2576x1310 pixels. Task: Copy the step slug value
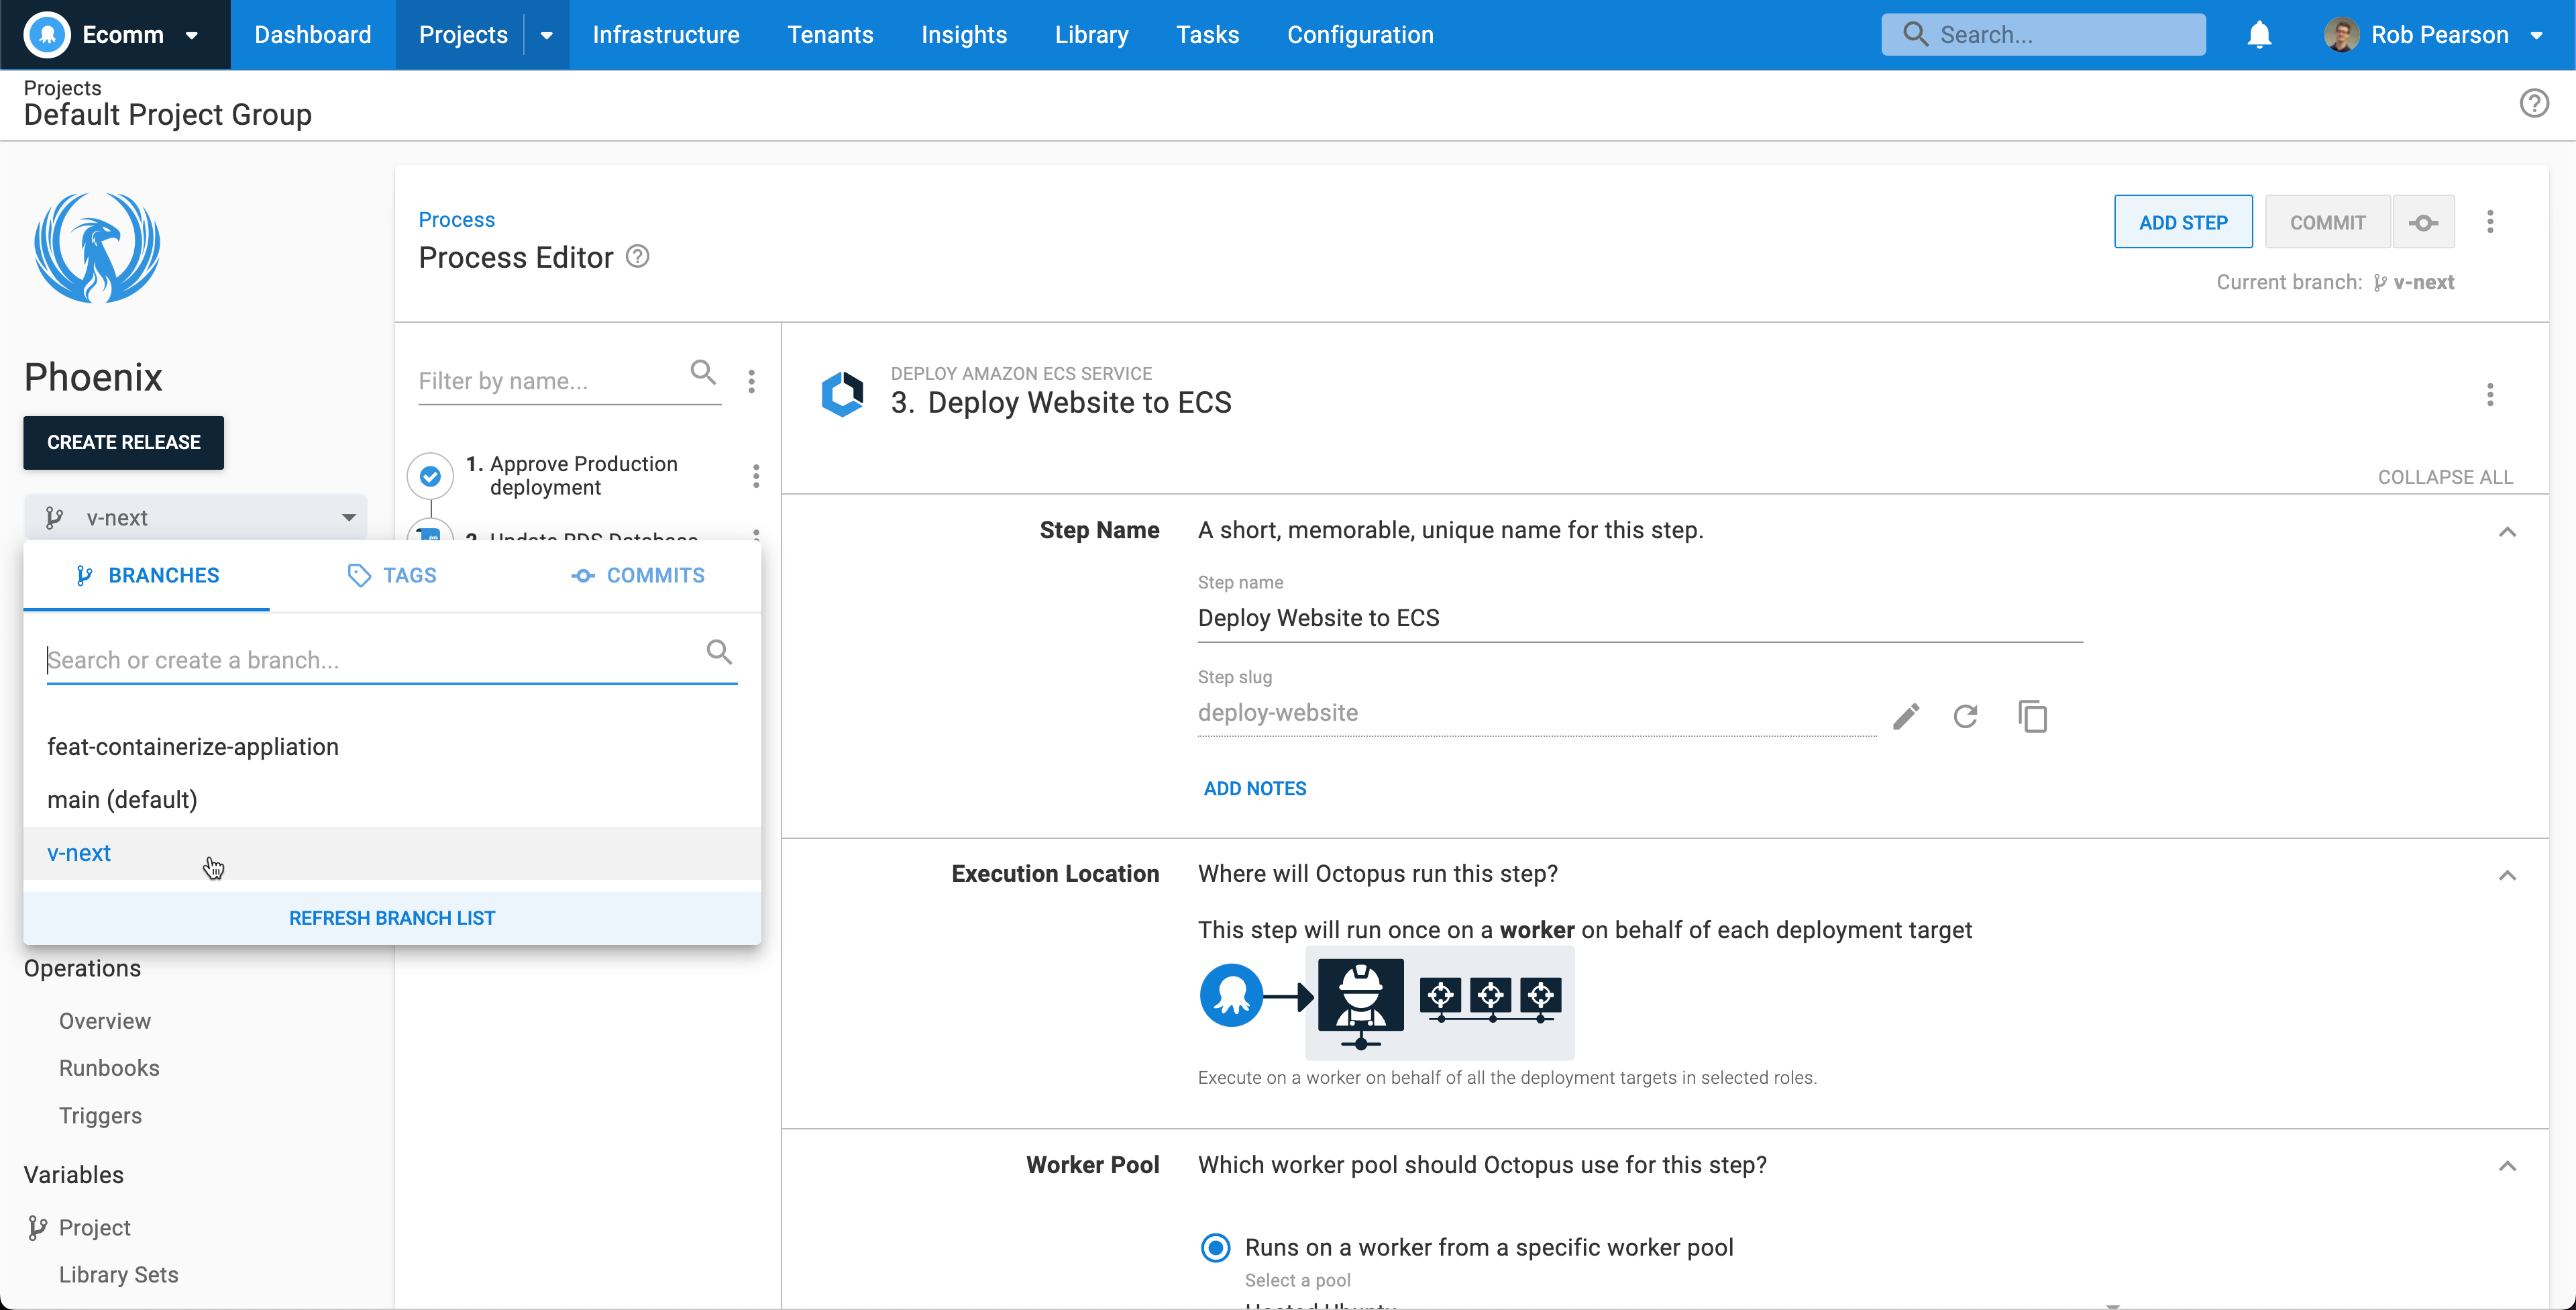coord(2034,717)
